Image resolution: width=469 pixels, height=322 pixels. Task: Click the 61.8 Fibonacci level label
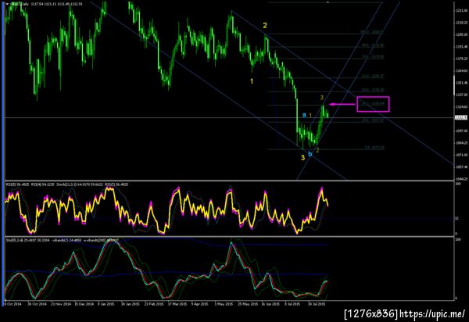373,77
